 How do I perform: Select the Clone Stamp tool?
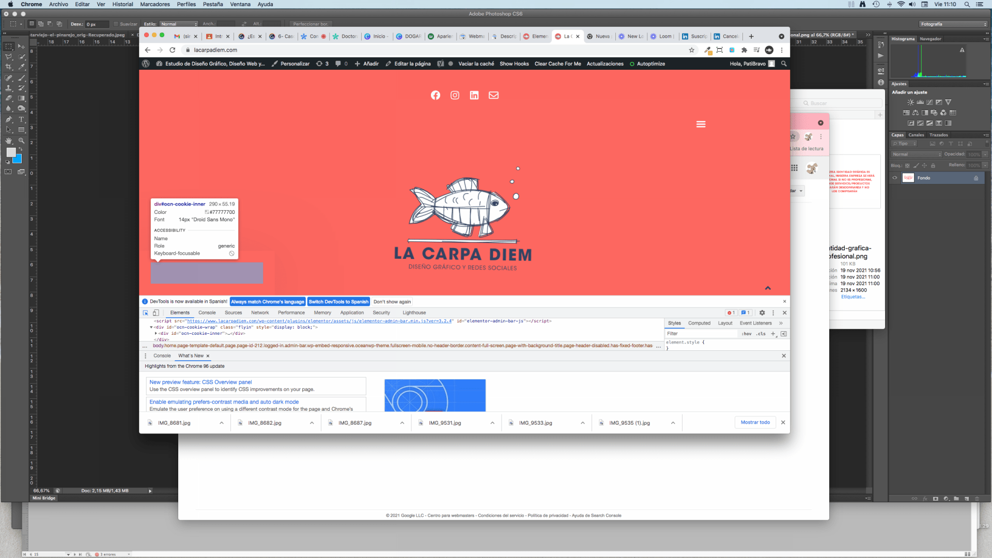point(9,88)
